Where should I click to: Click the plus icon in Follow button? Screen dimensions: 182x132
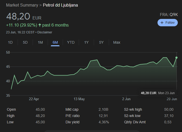(162, 23)
